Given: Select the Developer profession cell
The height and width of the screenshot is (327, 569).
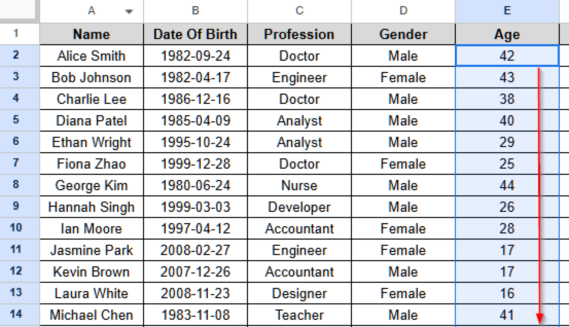Looking at the screenshot, I should [299, 207].
